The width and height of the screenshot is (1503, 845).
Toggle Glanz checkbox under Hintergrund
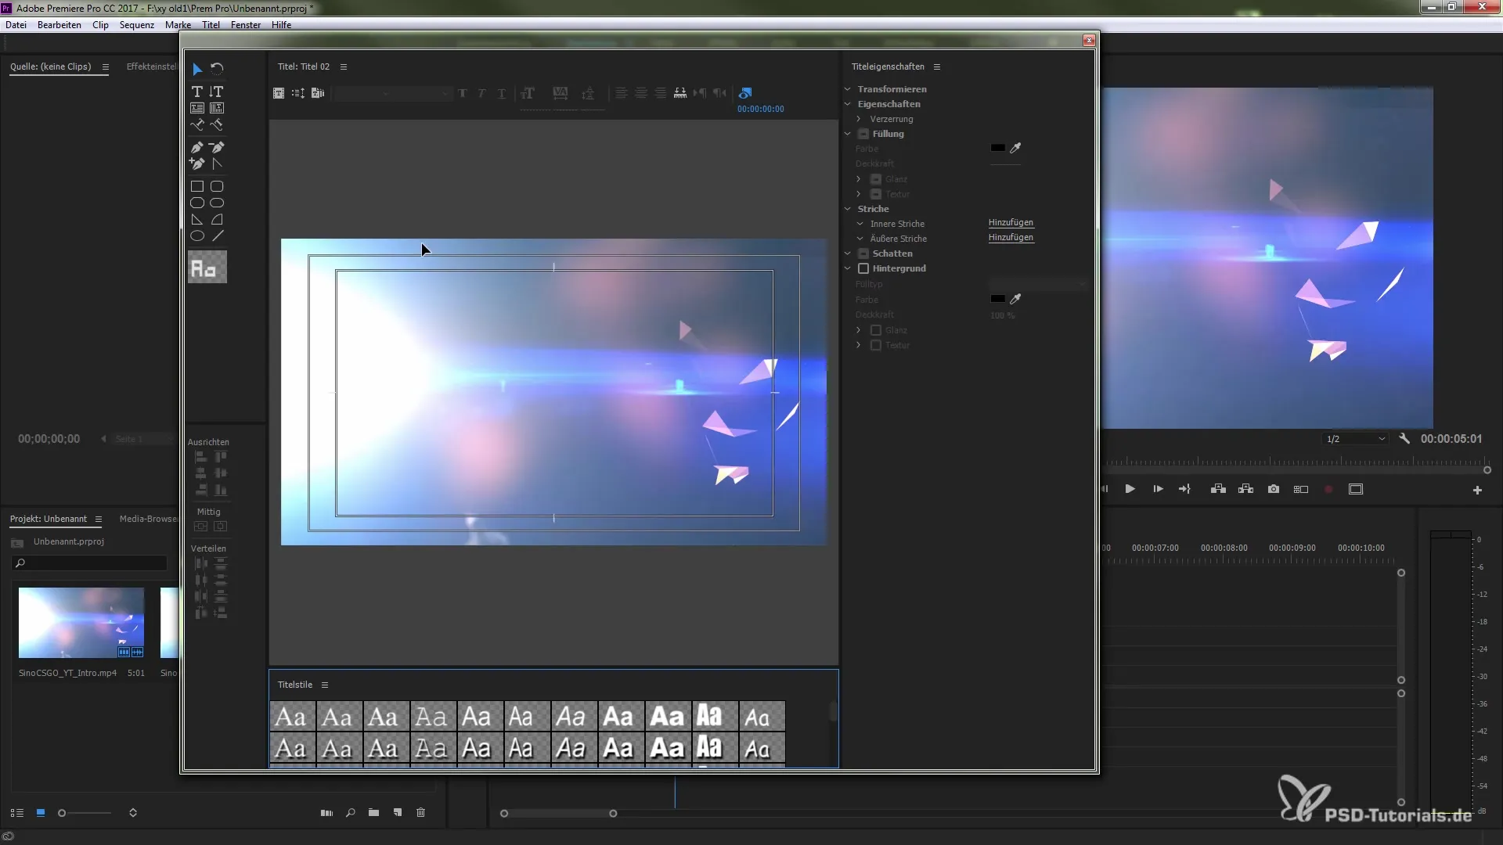[x=876, y=330]
